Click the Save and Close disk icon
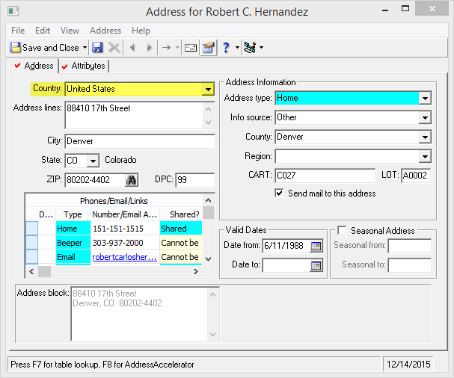The width and height of the screenshot is (454, 378). click(x=15, y=47)
